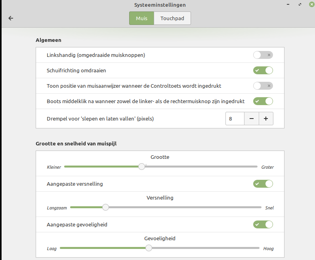Go back with the arrow icon

pos(11,18)
